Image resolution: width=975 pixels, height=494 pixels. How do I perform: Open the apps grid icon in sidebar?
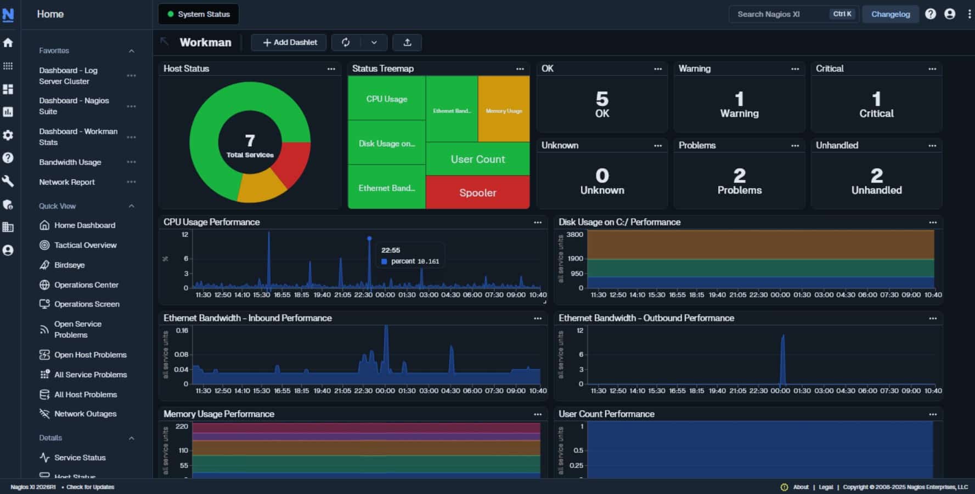pos(8,65)
